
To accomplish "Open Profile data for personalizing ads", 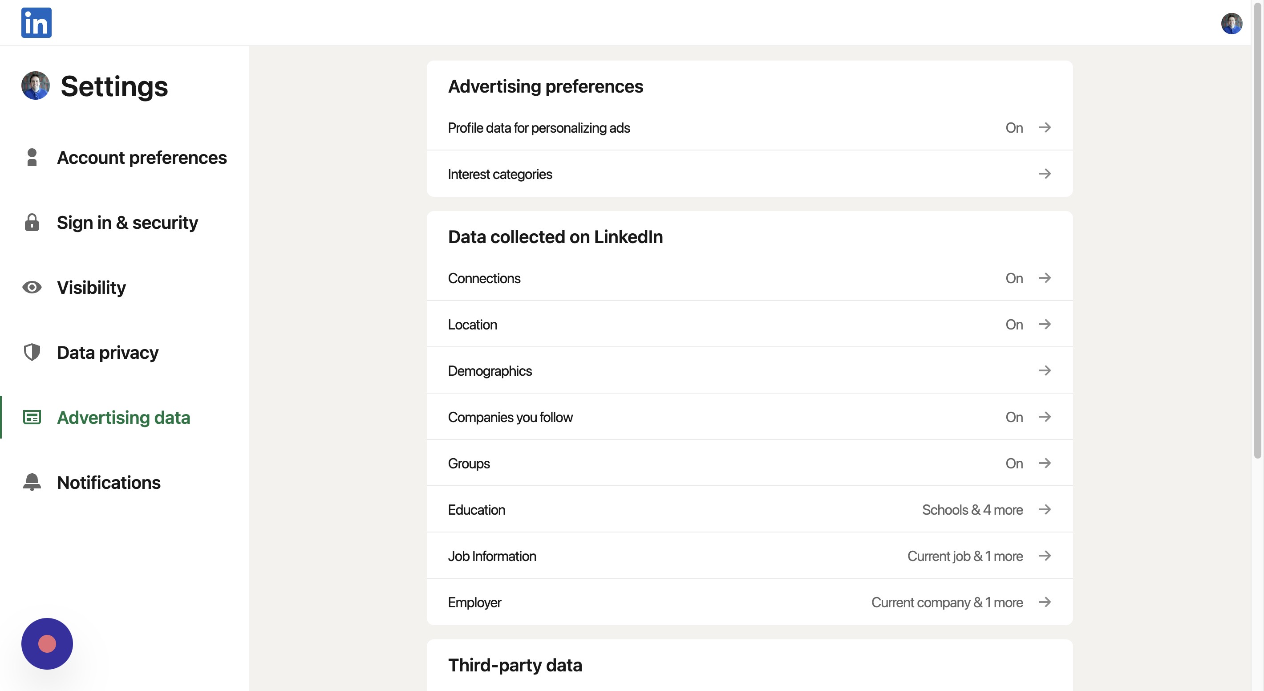I will (x=539, y=128).
